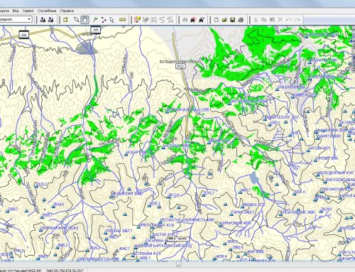Click the НЕСЧАСТЬЕ АЛЬПИНИСТА 4040 peak label
The height and width of the screenshot is (272, 355).
pos(187,219)
